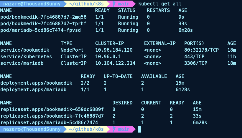Click replicaset.apps/bookmedik-7fc46887d7 name
Screen dimensions: 242x138
[52, 116]
